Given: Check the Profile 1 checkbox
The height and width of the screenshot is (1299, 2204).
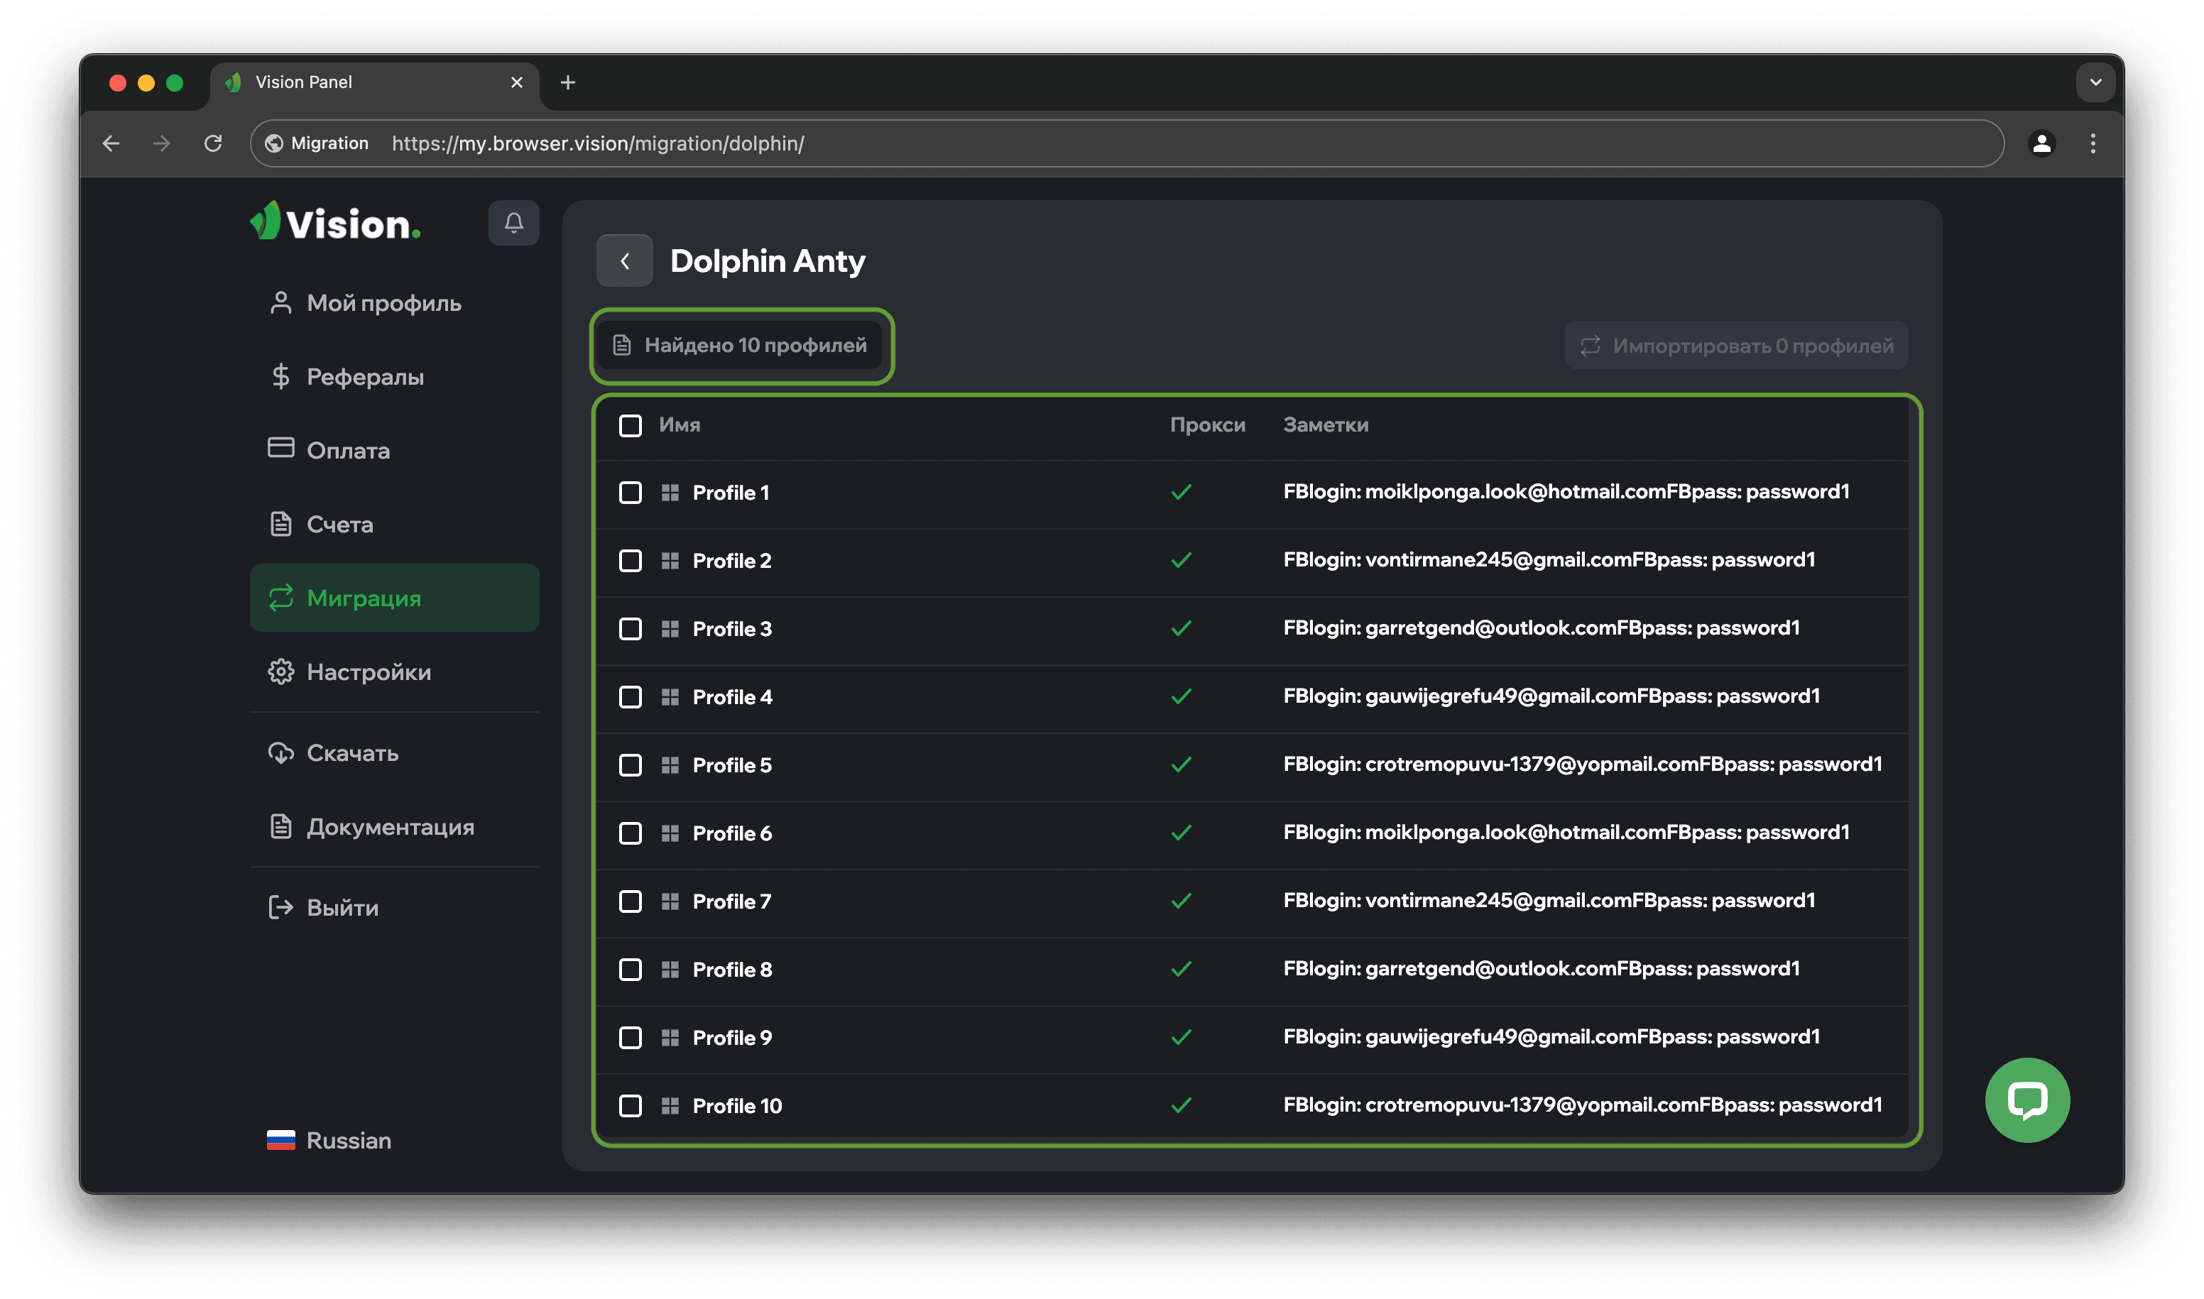Looking at the screenshot, I should pos(630,493).
